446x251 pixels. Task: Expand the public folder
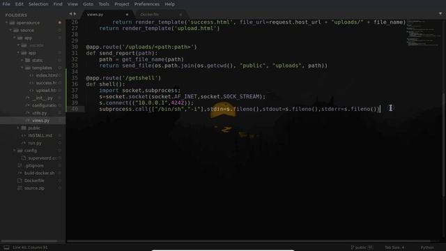[18, 128]
